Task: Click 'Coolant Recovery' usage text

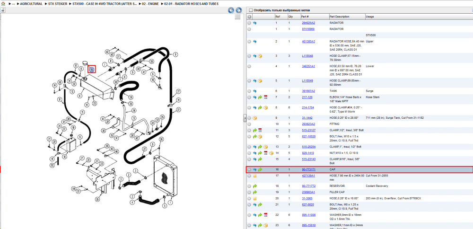Action: (x=377, y=186)
